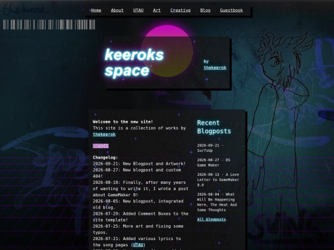This screenshot has height=250, width=334.
Task: Open the Home navigation link
Action: pyautogui.click(x=96, y=10)
